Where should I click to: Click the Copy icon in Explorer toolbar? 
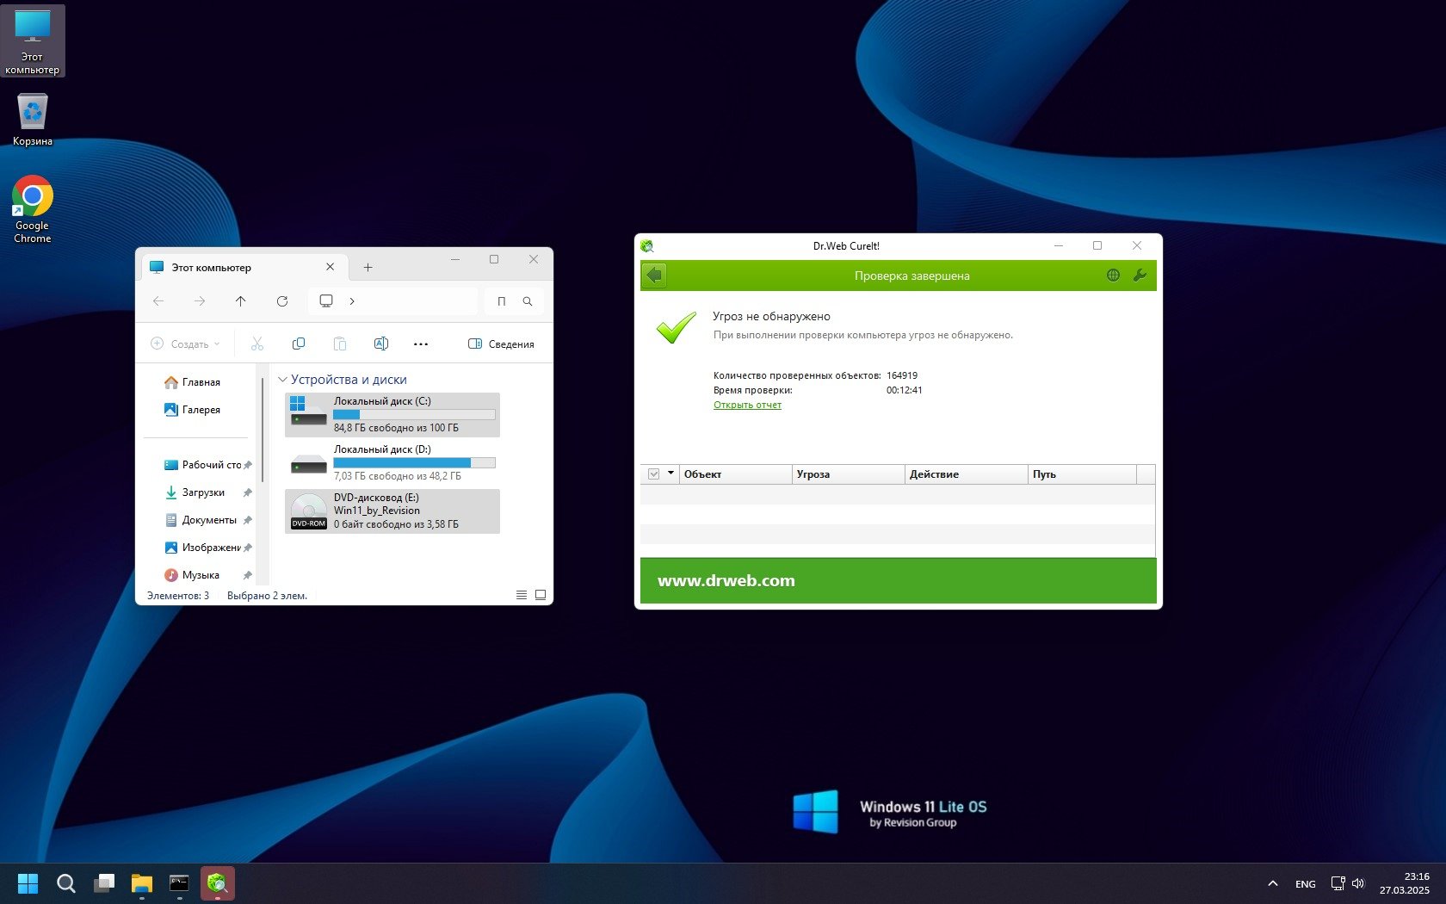(299, 344)
